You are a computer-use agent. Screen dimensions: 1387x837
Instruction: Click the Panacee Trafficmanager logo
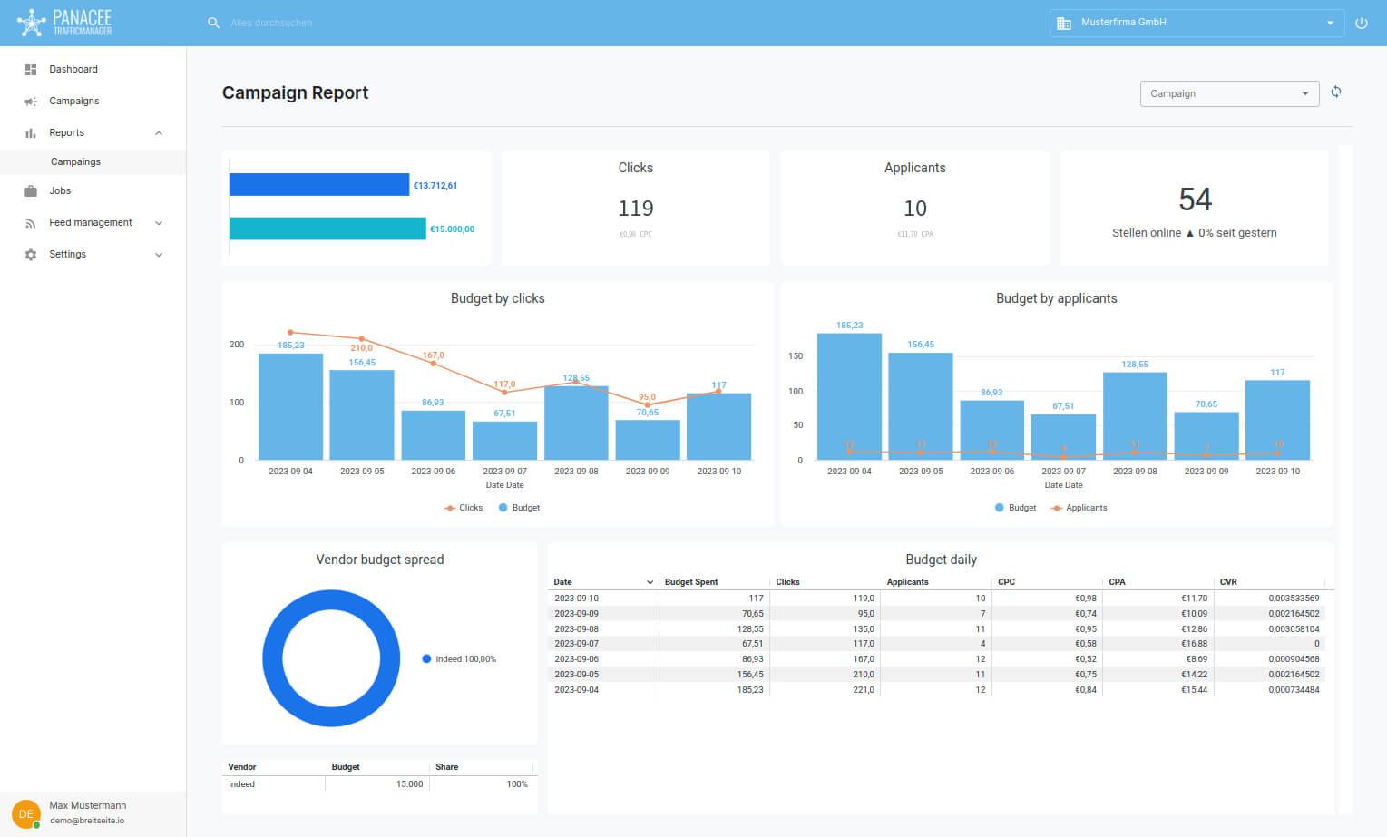(x=64, y=23)
